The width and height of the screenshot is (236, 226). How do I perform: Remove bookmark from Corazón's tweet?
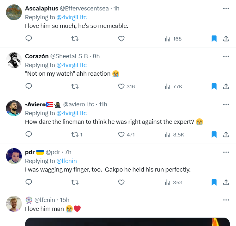(214, 86)
